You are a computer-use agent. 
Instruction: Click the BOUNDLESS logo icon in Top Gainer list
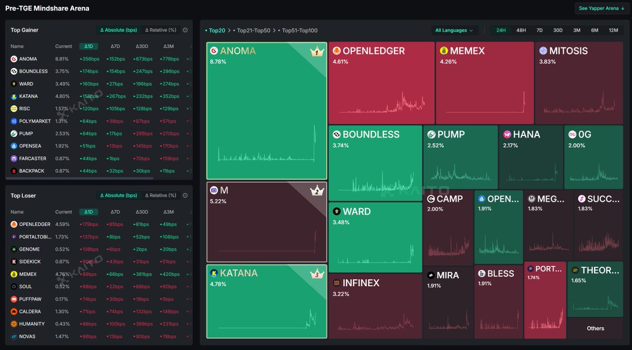point(14,71)
